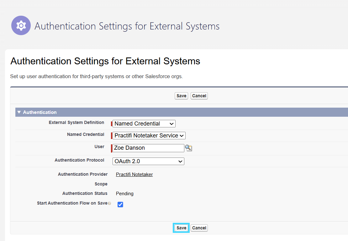Click help icon beside Start Authentication Flow
Screen dimensions: 348x241
point(109,203)
